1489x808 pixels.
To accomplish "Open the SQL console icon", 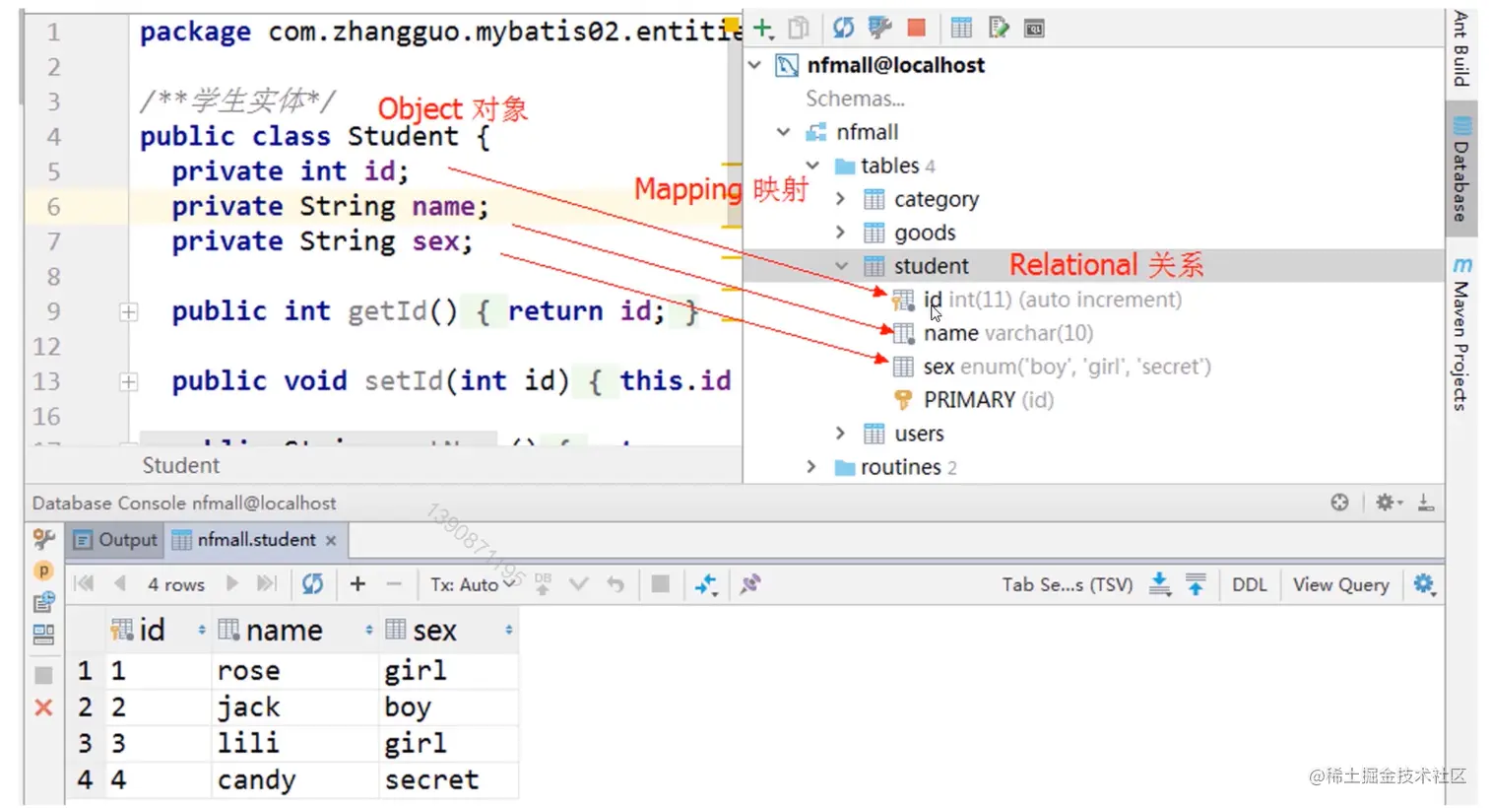I will click(x=1034, y=29).
